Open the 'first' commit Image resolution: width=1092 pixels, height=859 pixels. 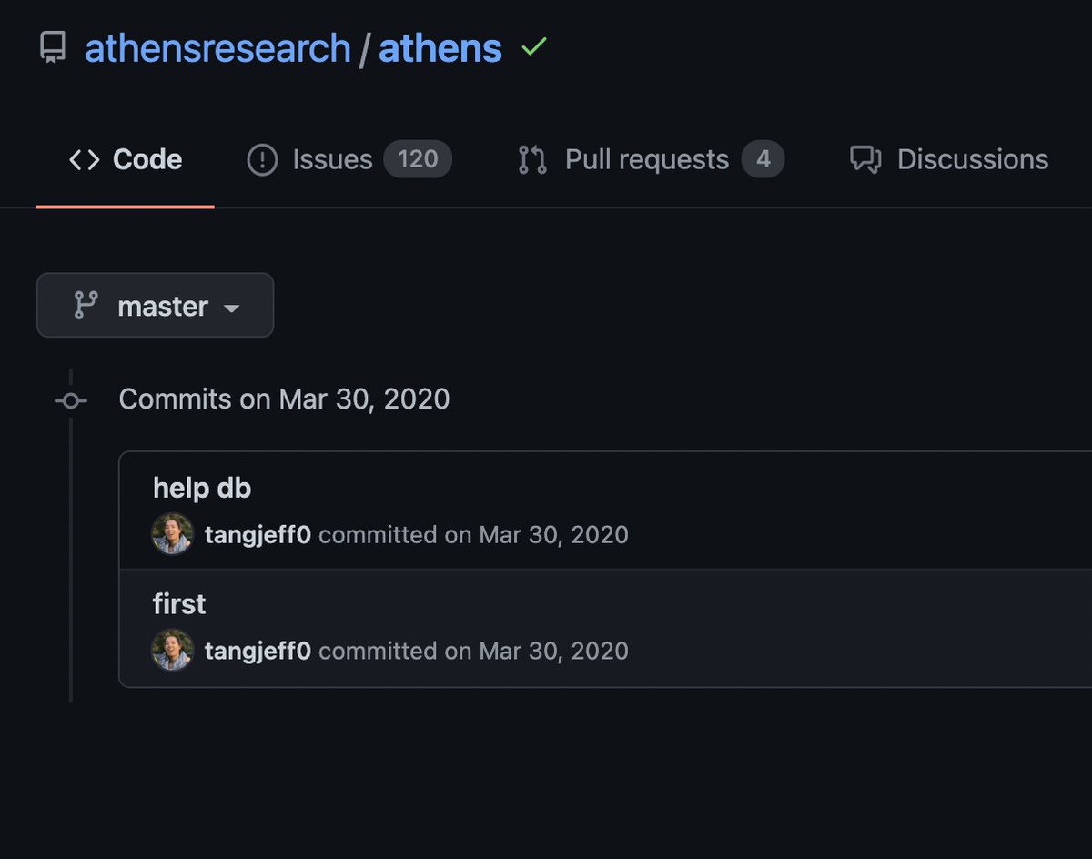179,603
